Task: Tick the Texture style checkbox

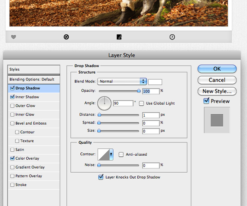Action: 17,141
